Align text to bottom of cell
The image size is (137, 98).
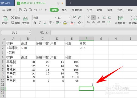point(98,18)
